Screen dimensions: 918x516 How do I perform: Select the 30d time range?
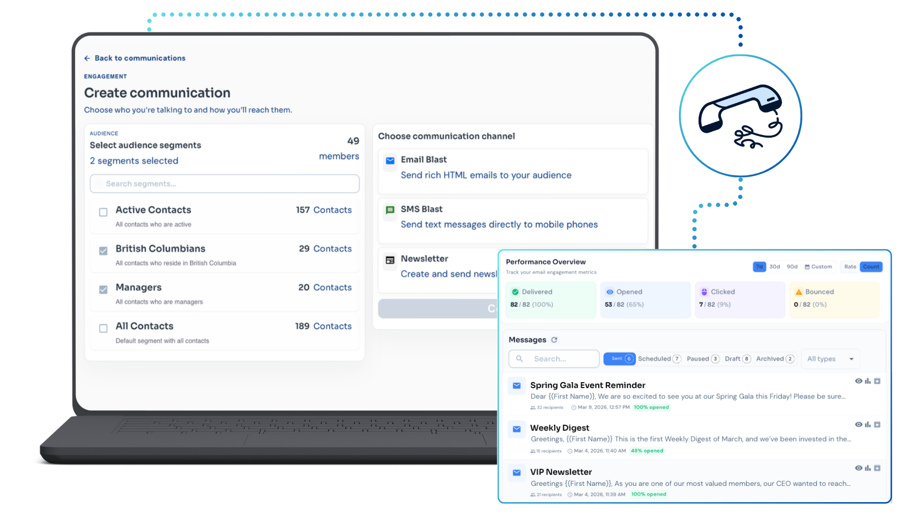775,267
